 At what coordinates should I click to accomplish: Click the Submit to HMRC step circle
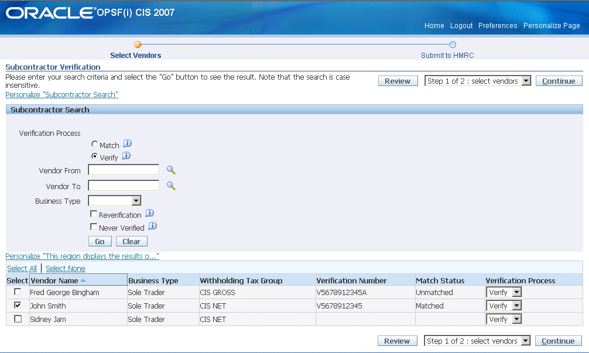point(453,44)
